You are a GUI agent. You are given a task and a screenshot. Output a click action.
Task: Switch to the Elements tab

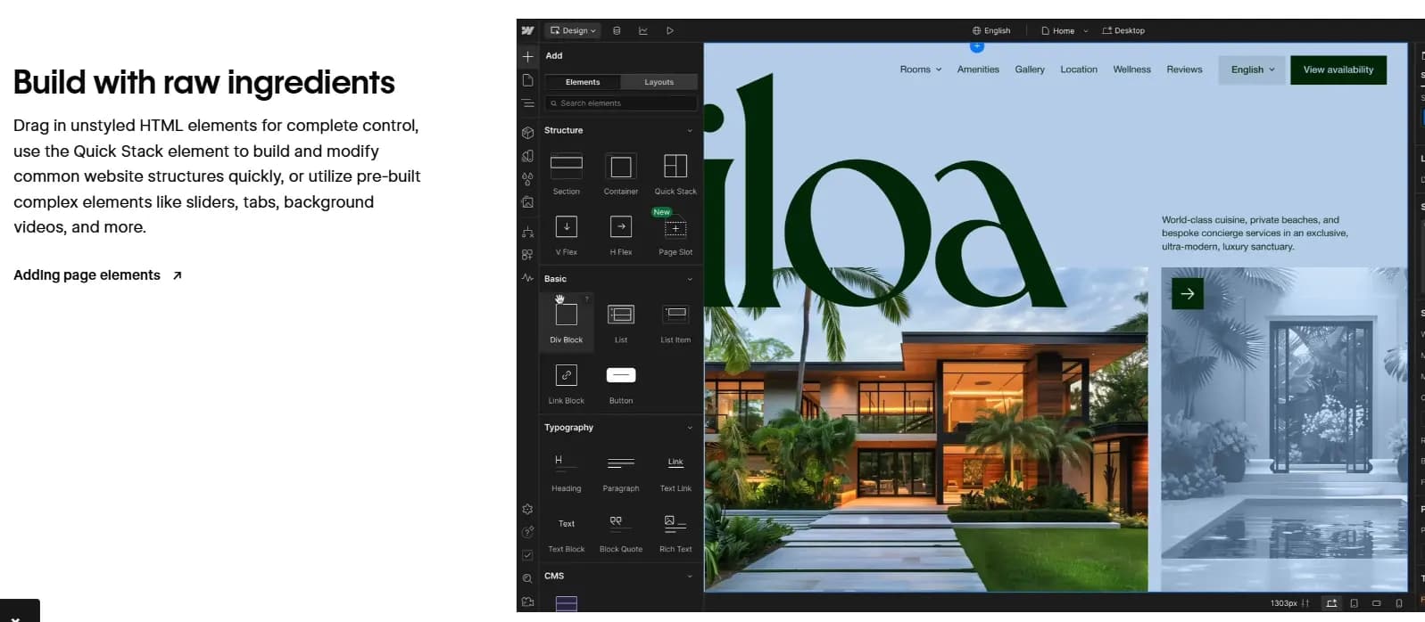click(x=583, y=82)
